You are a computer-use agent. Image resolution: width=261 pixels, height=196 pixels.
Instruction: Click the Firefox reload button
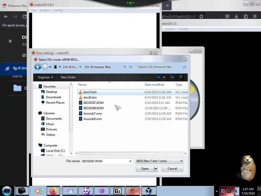point(24,17)
